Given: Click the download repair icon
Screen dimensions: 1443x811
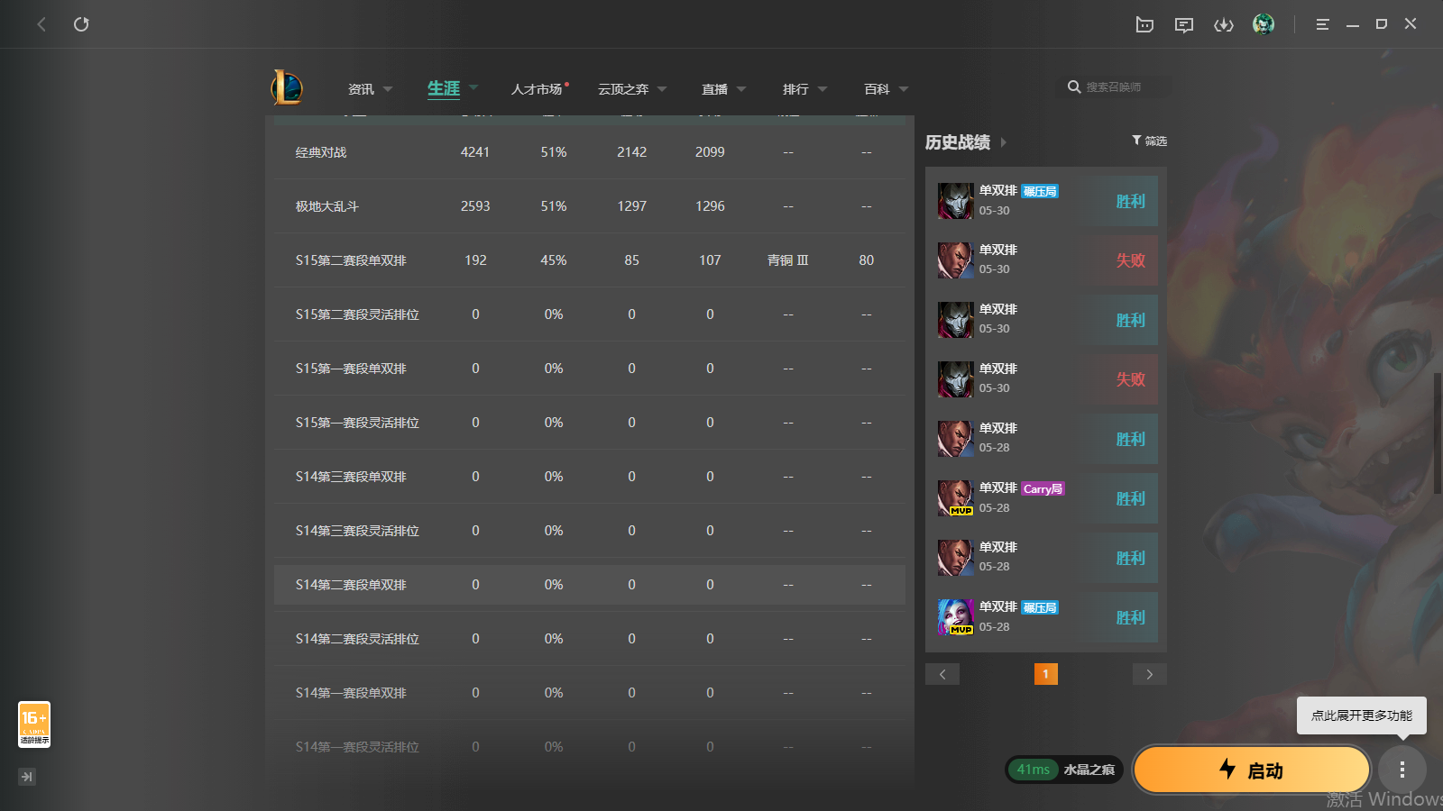Looking at the screenshot, I should [1224, 24].
